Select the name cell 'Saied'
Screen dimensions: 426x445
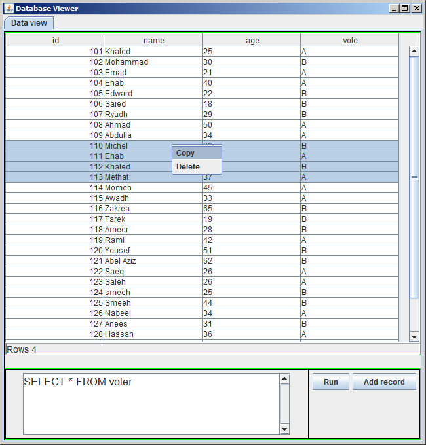pyautogui.click(x=153, y=104)
